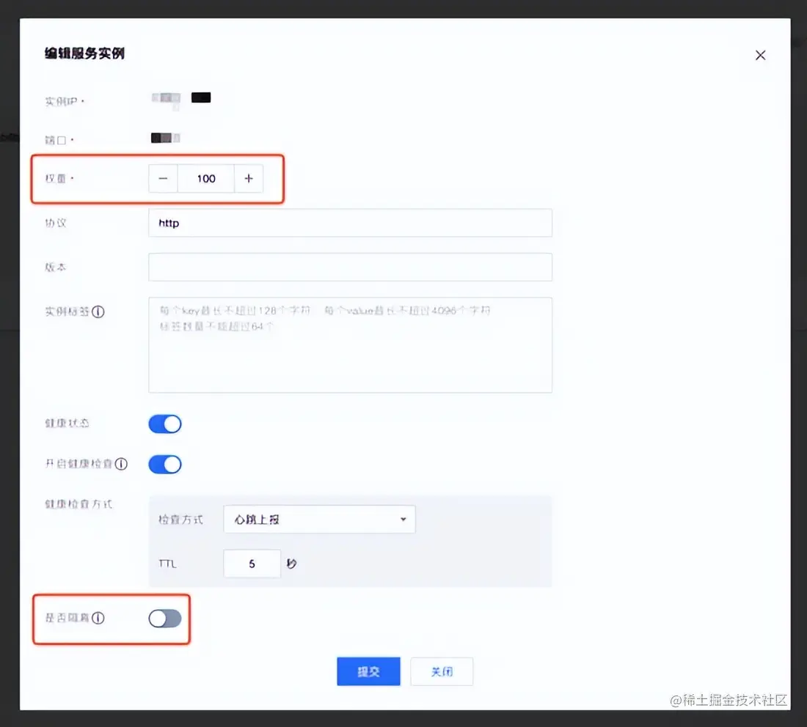The width and height of the screenshot is (807, 727).
Task: Decrease the 权重 weight with the minus icon
Action: (x=162, y=178)
